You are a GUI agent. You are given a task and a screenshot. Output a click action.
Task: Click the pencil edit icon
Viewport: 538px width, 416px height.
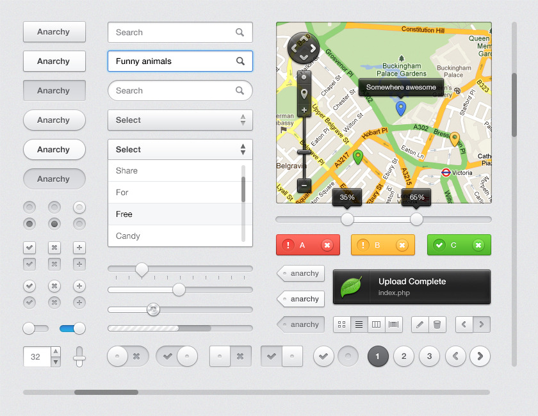coord(420,324)
